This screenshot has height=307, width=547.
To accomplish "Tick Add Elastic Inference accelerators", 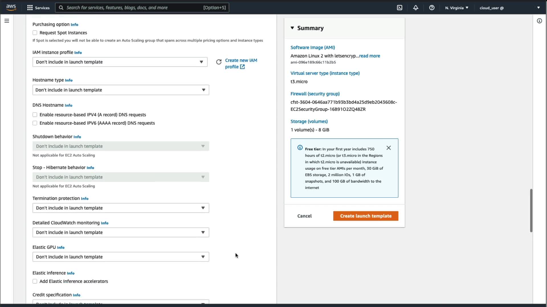I will pyautogui.click(x=35, y=281).
